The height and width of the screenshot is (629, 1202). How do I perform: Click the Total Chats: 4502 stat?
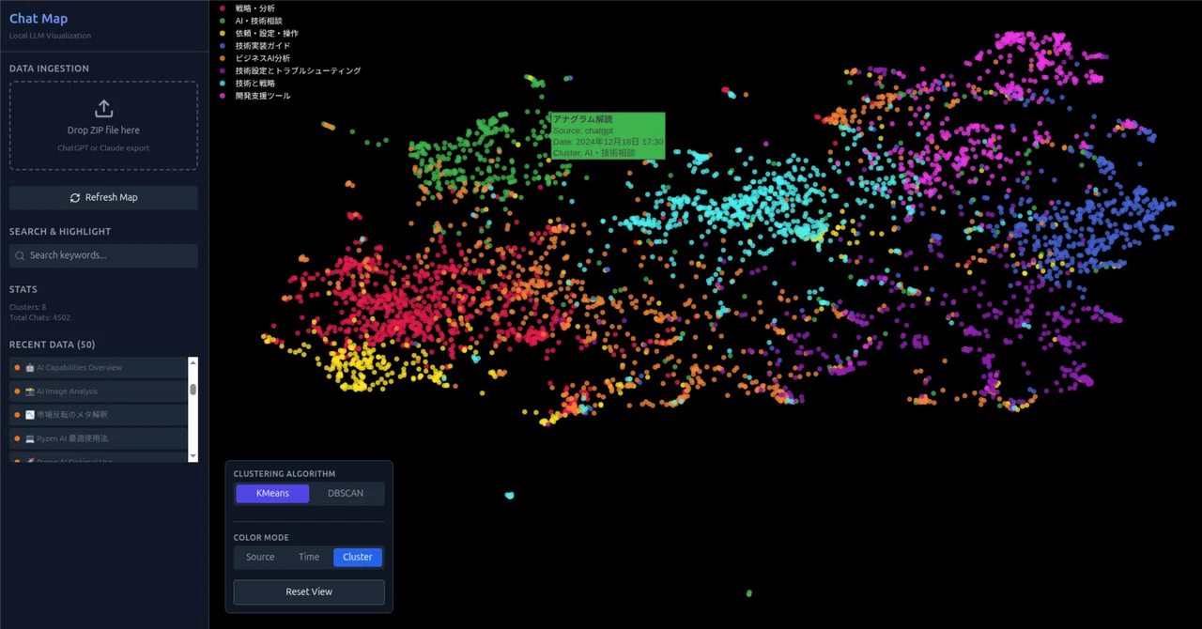click(39, 317)
